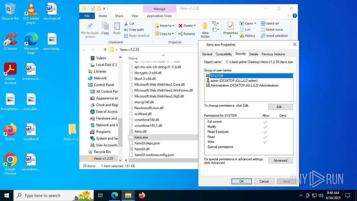The image size is (357, 201).
Task: Click the Explorer help question icon
Action: coord(295,16)
